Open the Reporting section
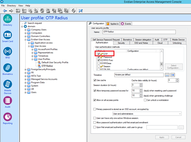 (x=8, y=119)
